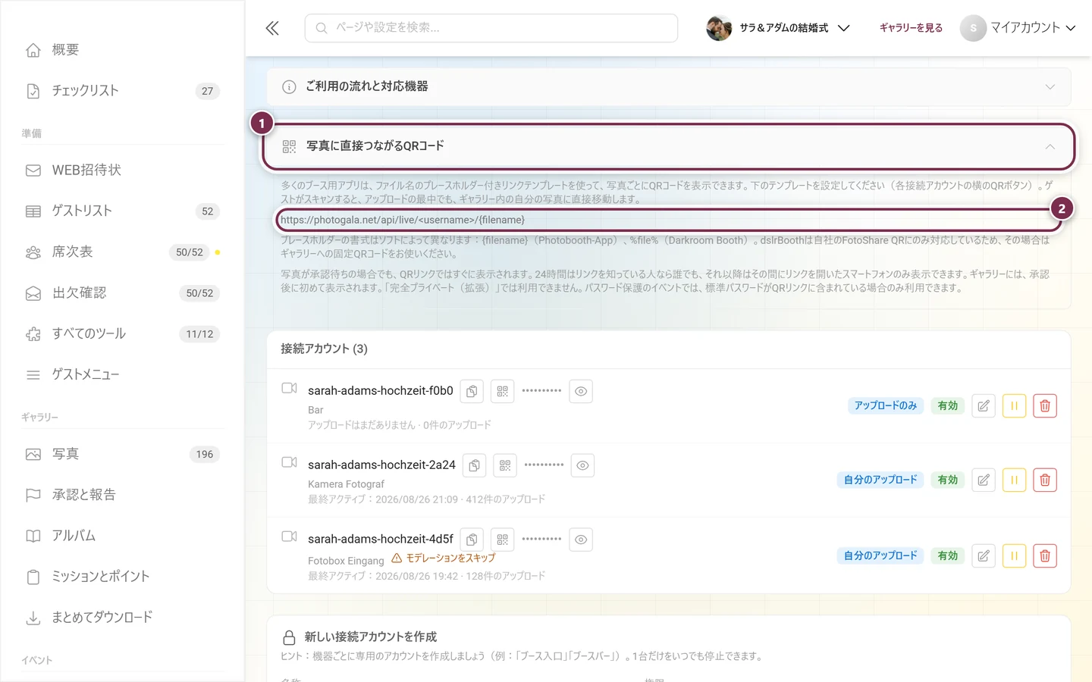Show QR code for sarah-adams-hochzeit-4d5f
This screenshot has height=682, width=1092.
tap(502, 540)
